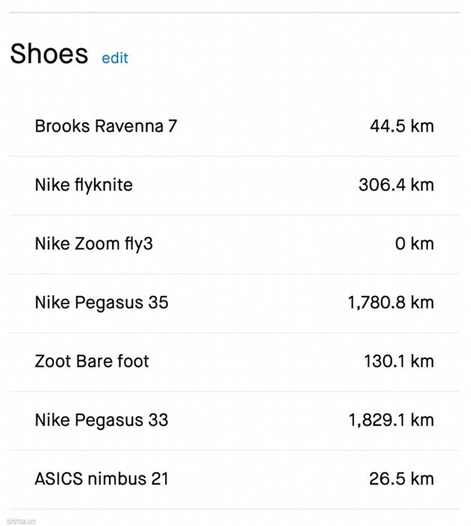Click the 130.1 km distance value

[399, 361]
